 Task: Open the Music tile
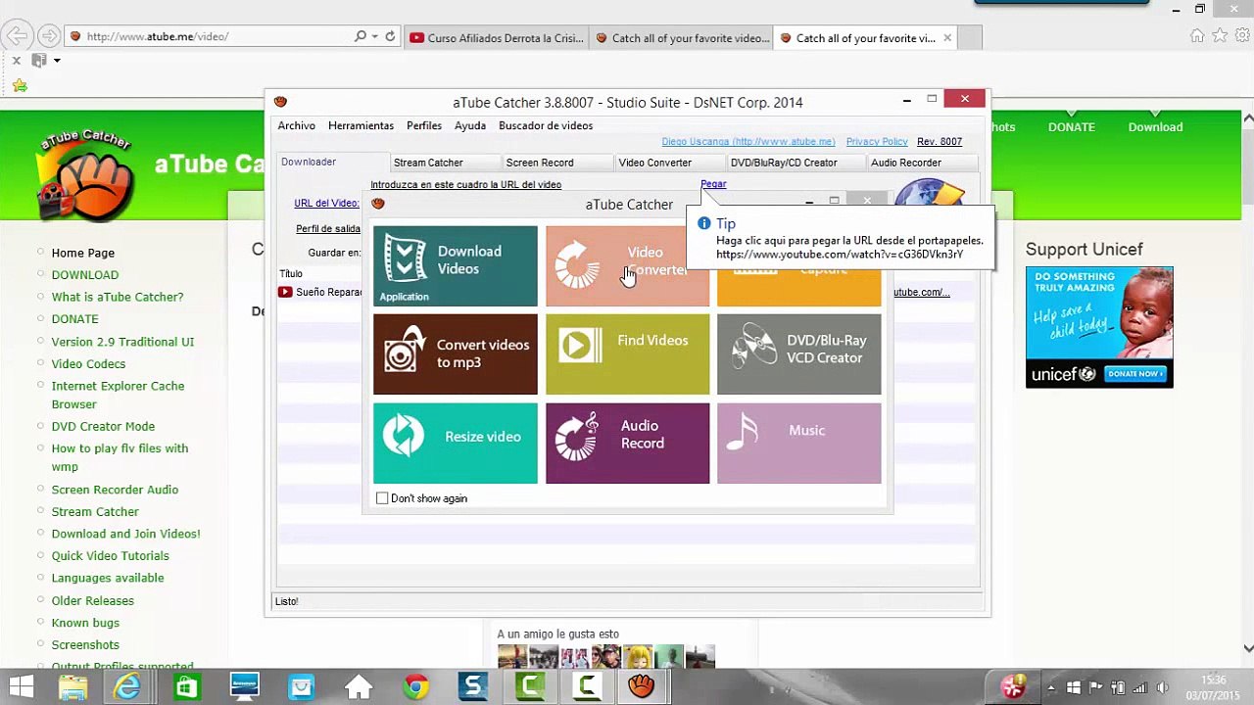point(798,443)
